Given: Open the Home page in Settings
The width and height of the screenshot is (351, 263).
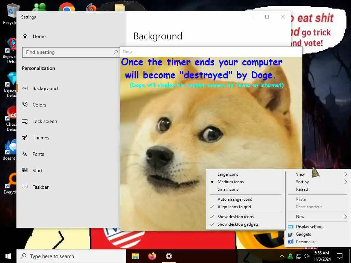Looking at the screenshot, I should click(x=34, y=36).
